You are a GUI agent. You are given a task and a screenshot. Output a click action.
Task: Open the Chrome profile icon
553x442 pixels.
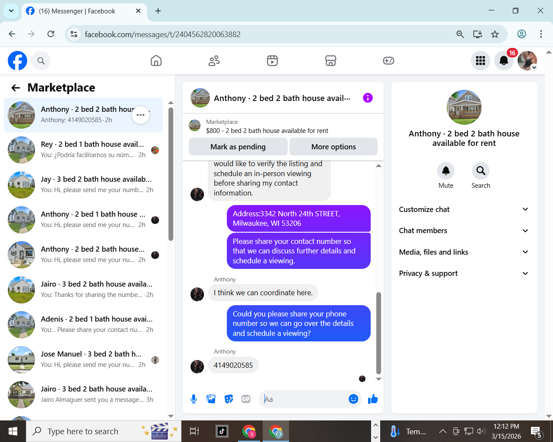point(522,34)
